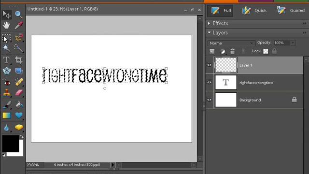
Task: Click the rotation handle below the text
Action: (x=105, y=88)
